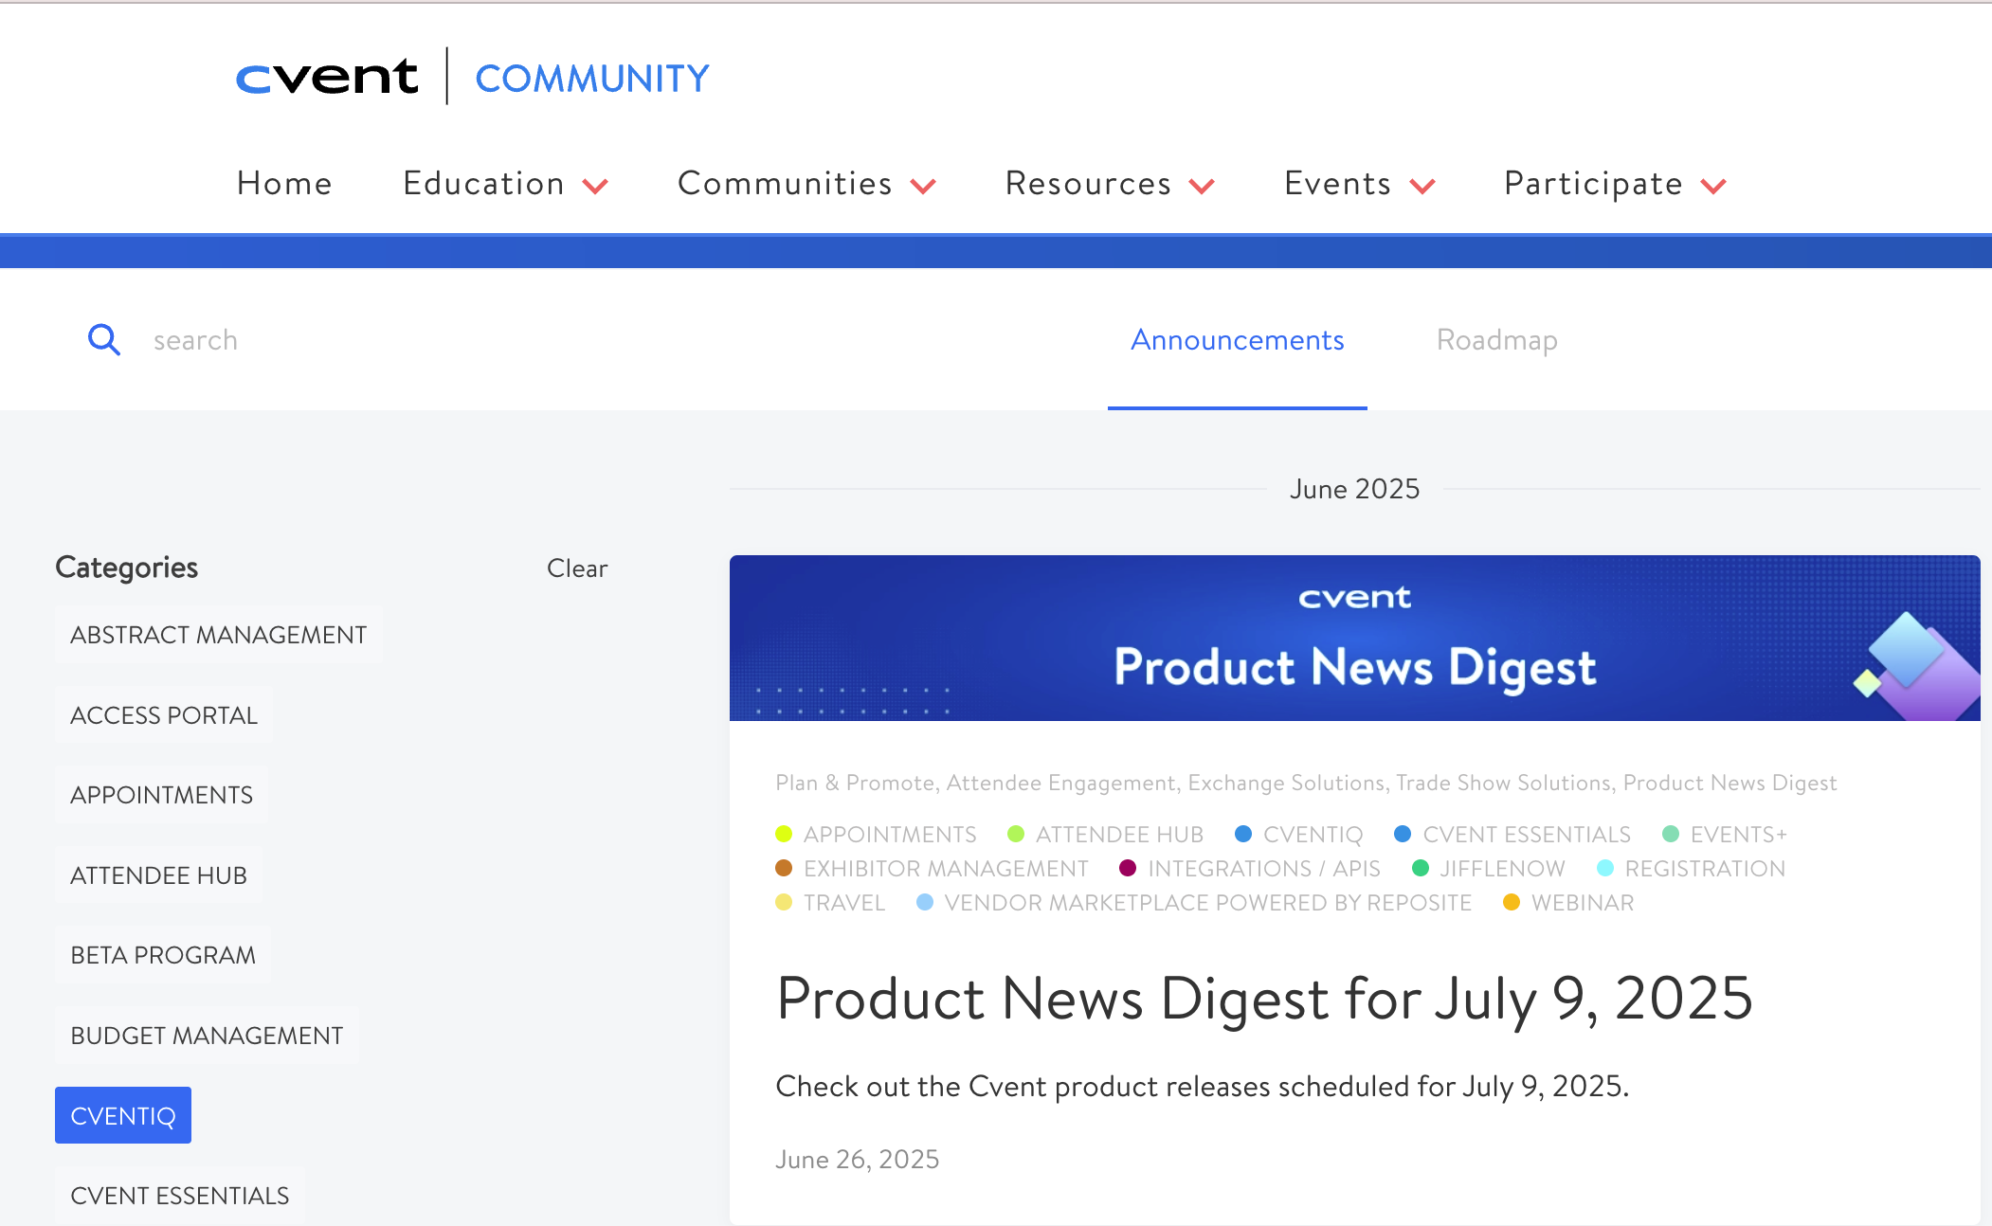Filter by Budget Management category
Image resolution: width=1992 pixels, height=1226 pixels.
click(207, 1036)
